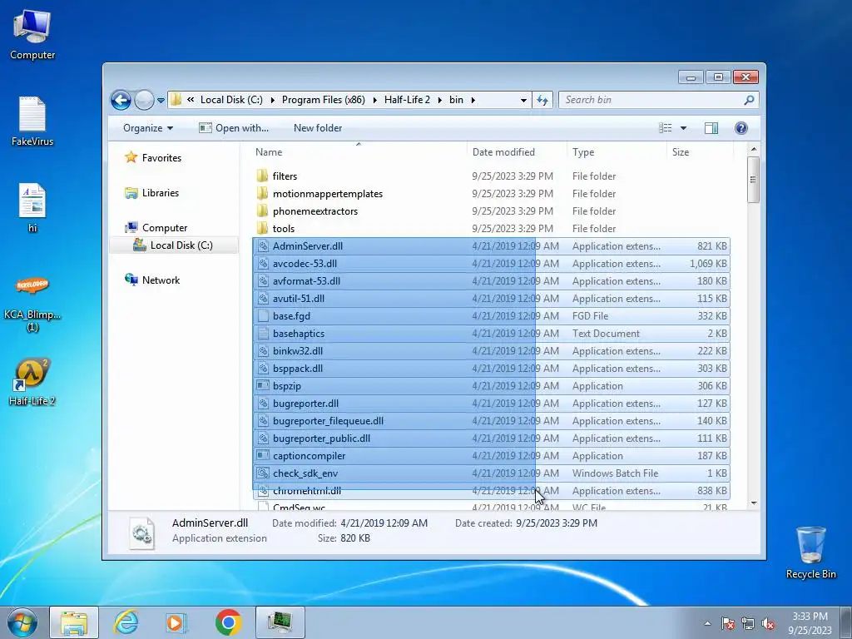Select the captioncompiler application icon
The width and height of the screenshot is (852, 639).
[263, 456]
